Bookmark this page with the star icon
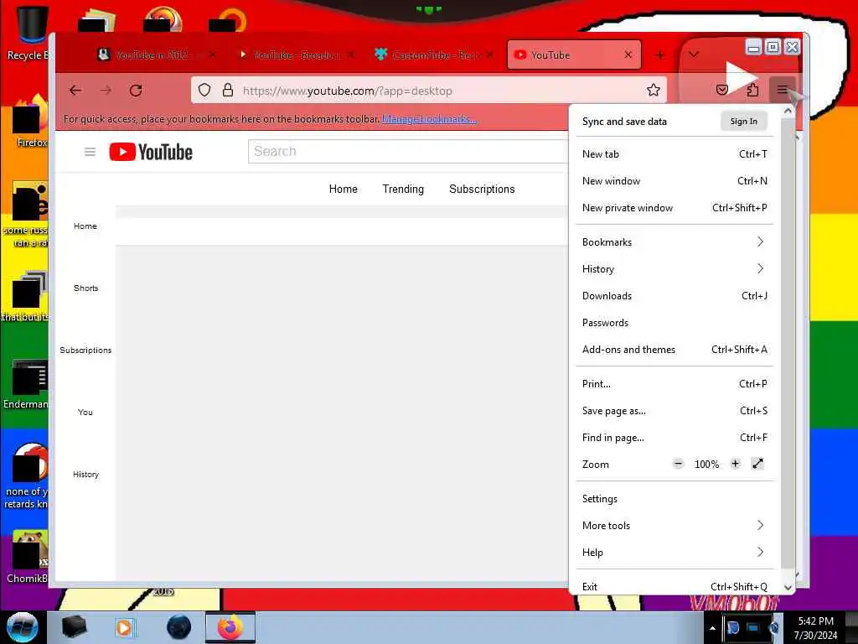The image size is (858, 644). tap(654, 90)
